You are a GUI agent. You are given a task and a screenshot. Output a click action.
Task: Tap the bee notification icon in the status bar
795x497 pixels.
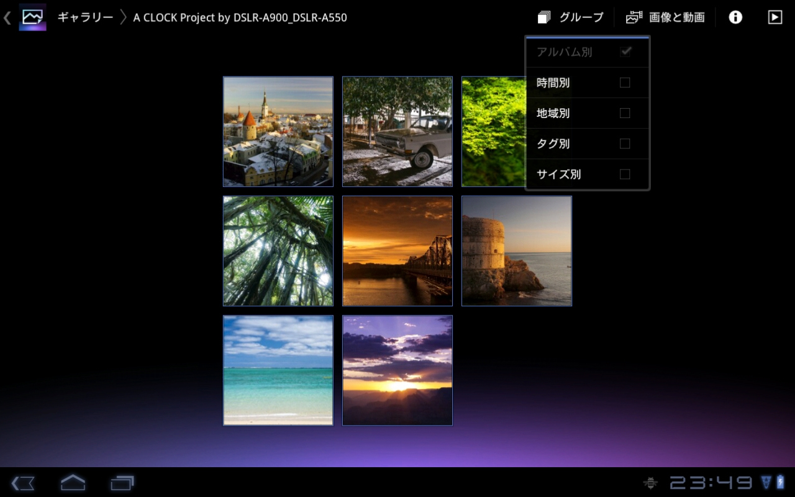pos(650,481)
